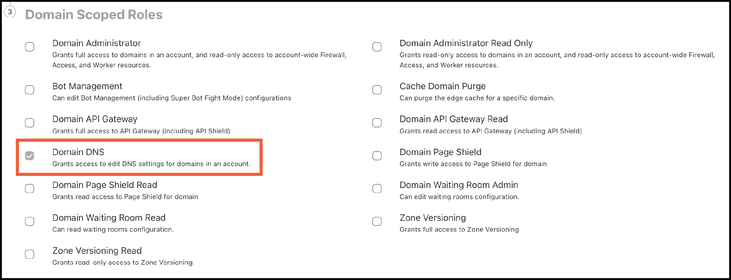This screenshot has width=731, height=280.
Task: Enable the Bot Management role checkbox
Action: coord(30,90)
